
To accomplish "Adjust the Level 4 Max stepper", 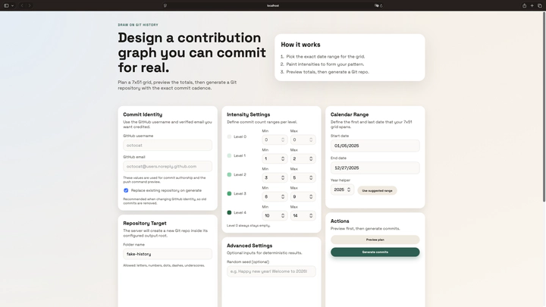I will 311,215.
